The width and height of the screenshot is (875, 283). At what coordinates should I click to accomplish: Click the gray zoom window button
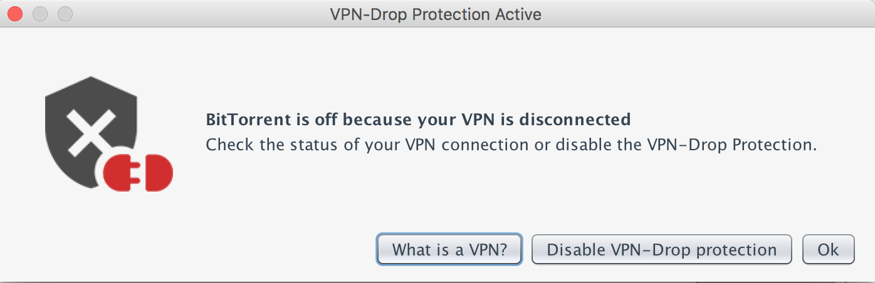(65, 14)
